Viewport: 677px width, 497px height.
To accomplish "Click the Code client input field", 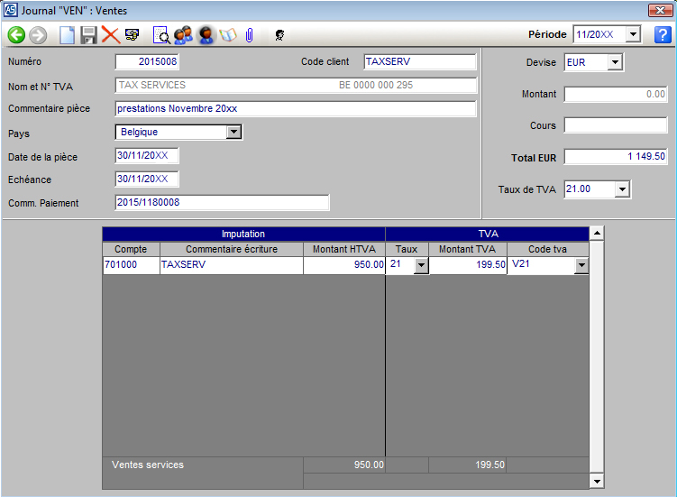I will (419, 62).
